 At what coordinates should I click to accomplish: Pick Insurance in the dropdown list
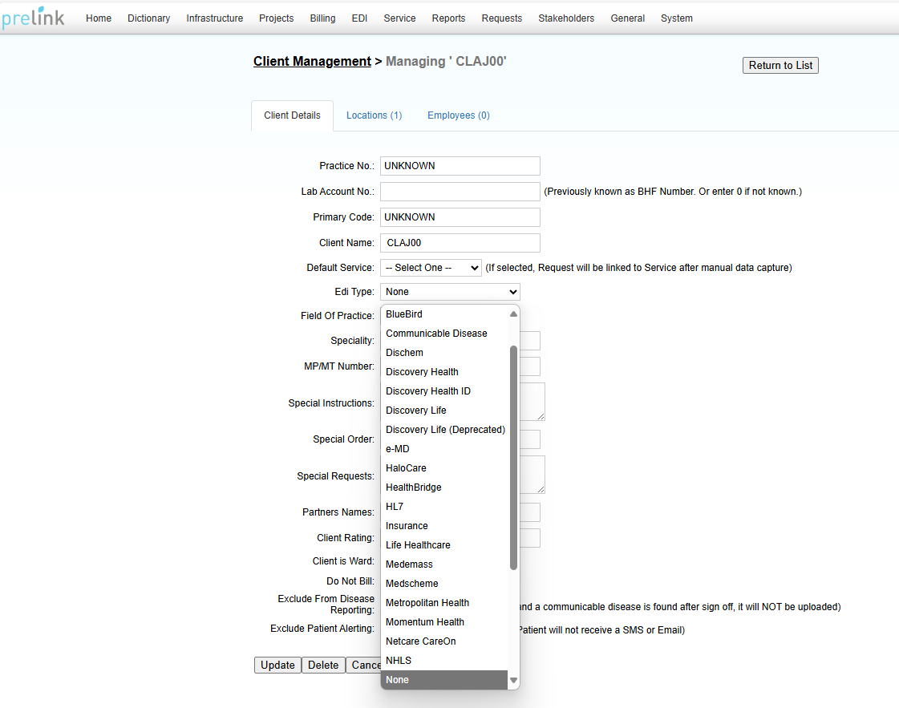click(x=444, y=526)
